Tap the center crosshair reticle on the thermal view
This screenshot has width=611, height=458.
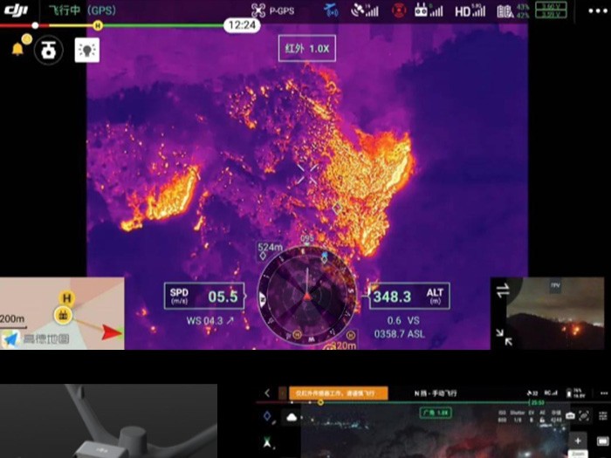(x=307, y=174)
